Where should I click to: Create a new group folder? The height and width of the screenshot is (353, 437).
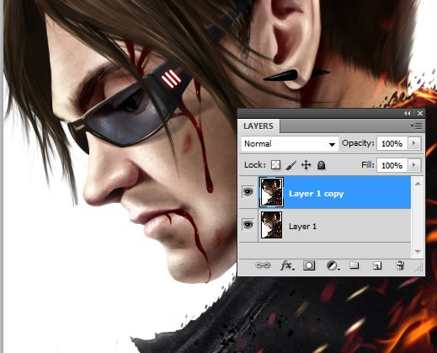pyautogui.click(x=354, y=265)
